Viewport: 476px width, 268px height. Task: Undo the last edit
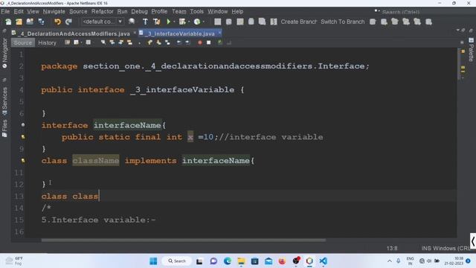57,22
